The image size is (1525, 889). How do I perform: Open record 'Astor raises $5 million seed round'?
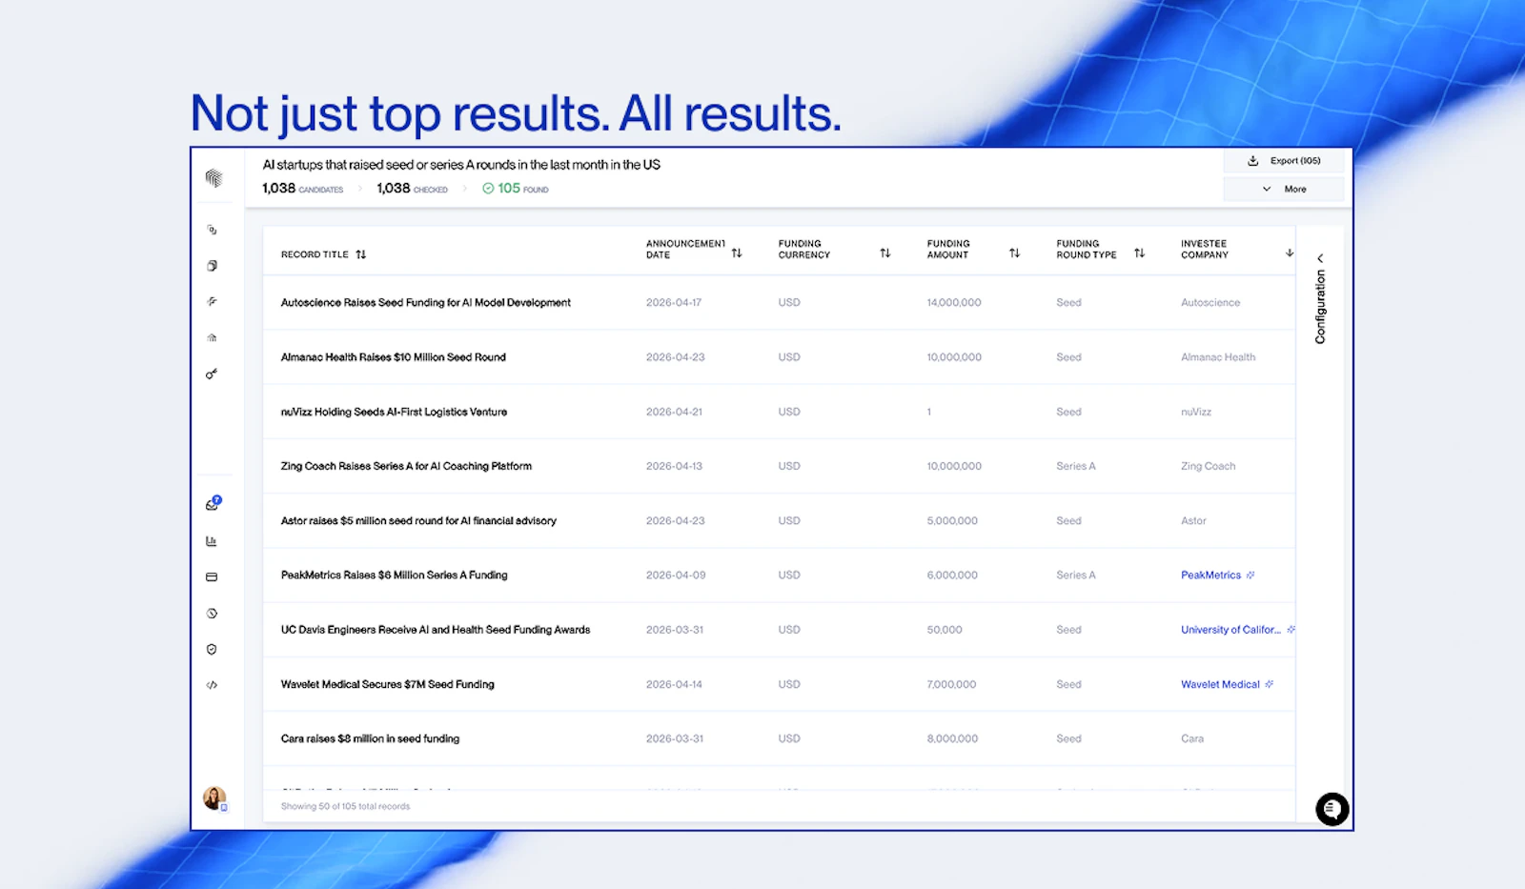pyautogui.click(x=418, y=521)
